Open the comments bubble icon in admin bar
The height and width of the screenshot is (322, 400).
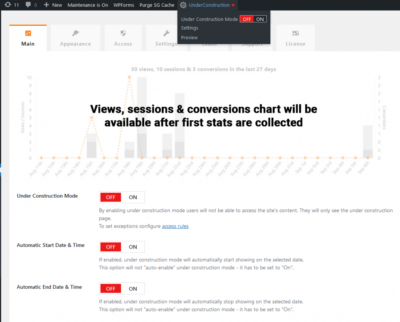(x=28, y=5)
